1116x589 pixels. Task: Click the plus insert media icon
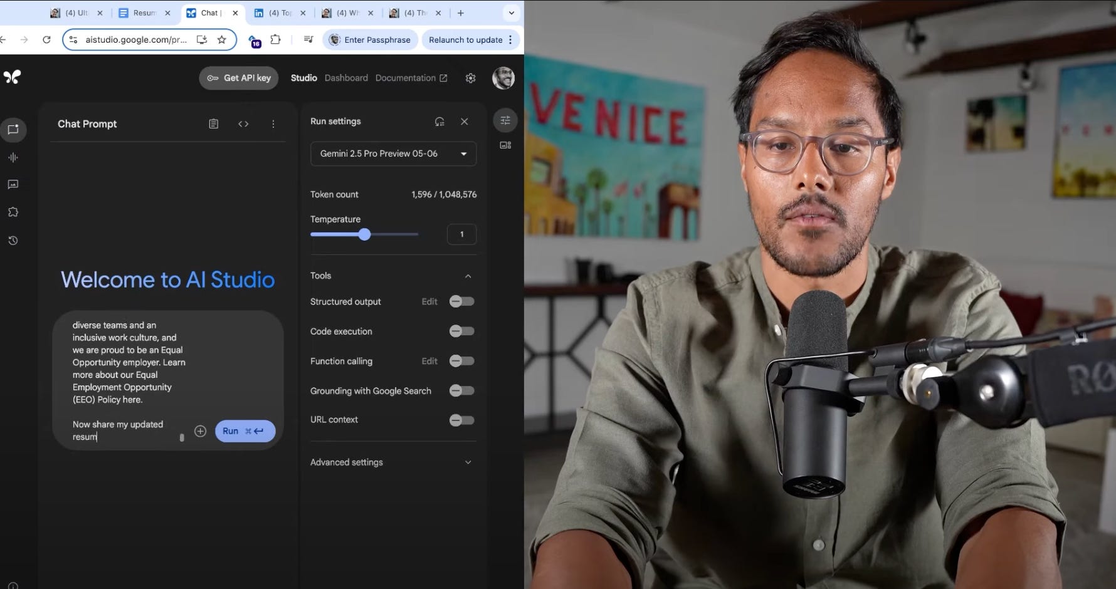click(200, 431)
